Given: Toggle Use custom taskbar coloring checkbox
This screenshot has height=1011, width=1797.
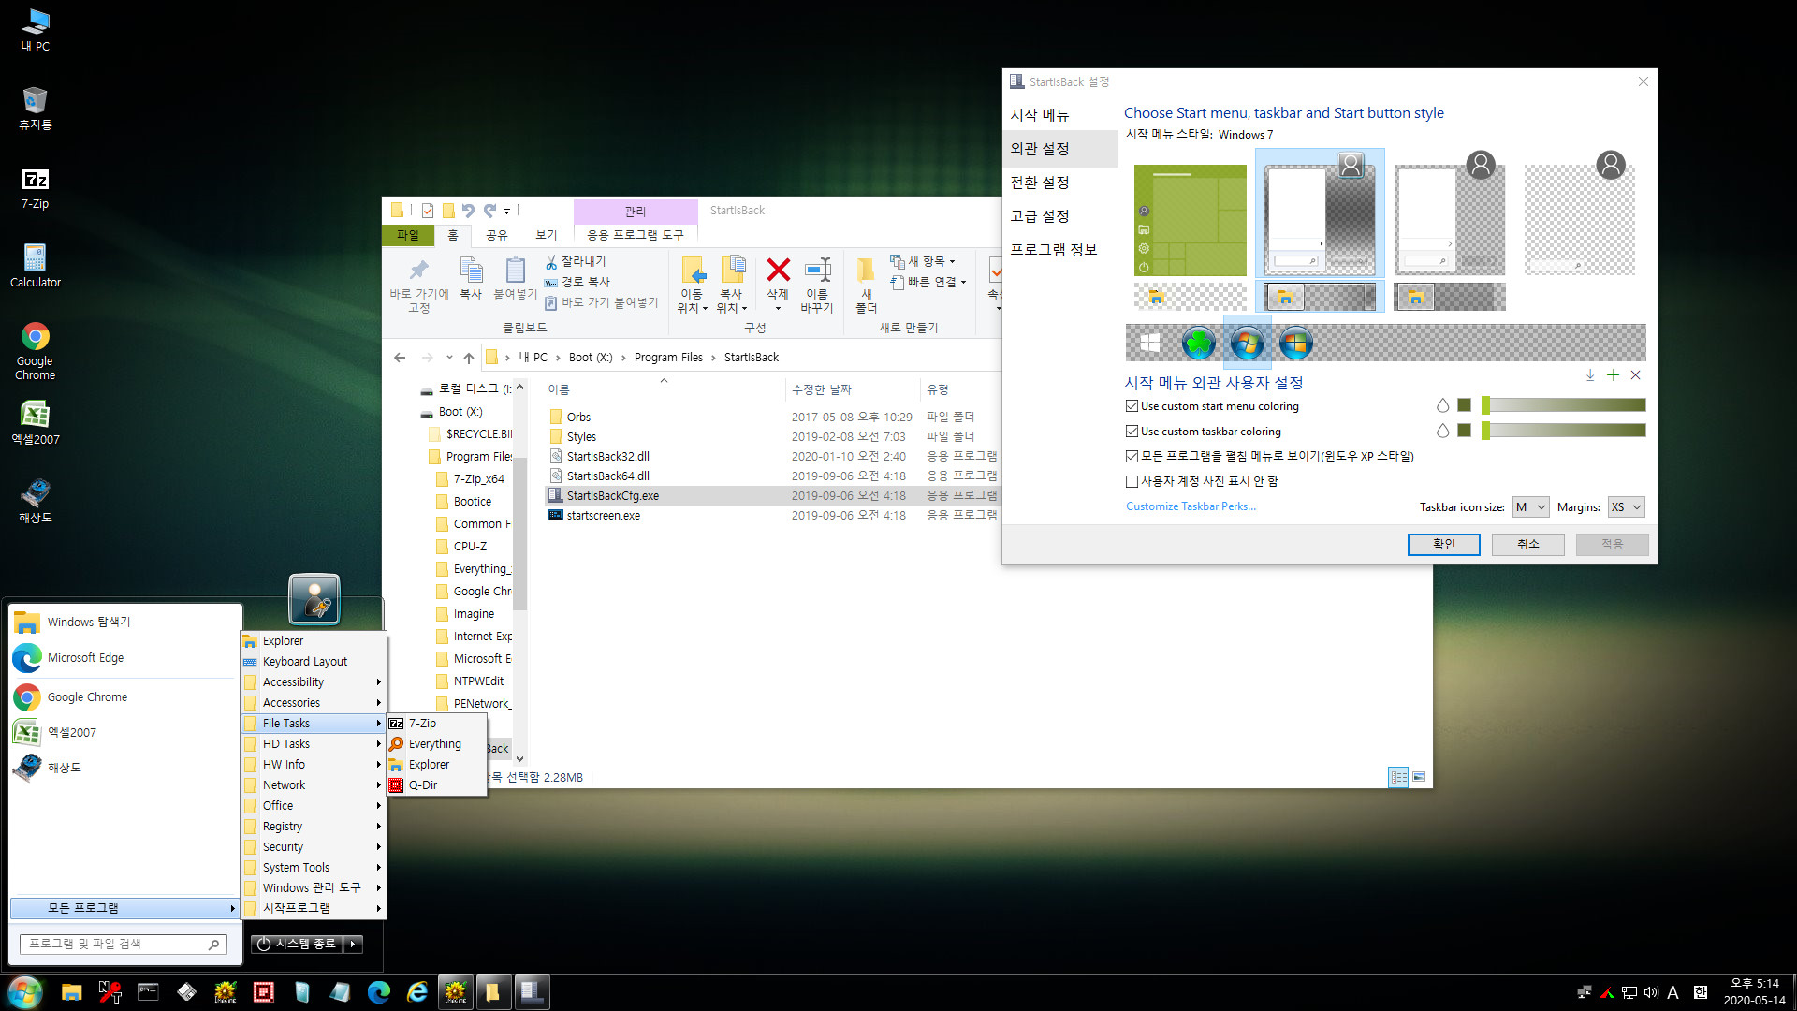Looking at the screenshot, I should point(1132,432).
